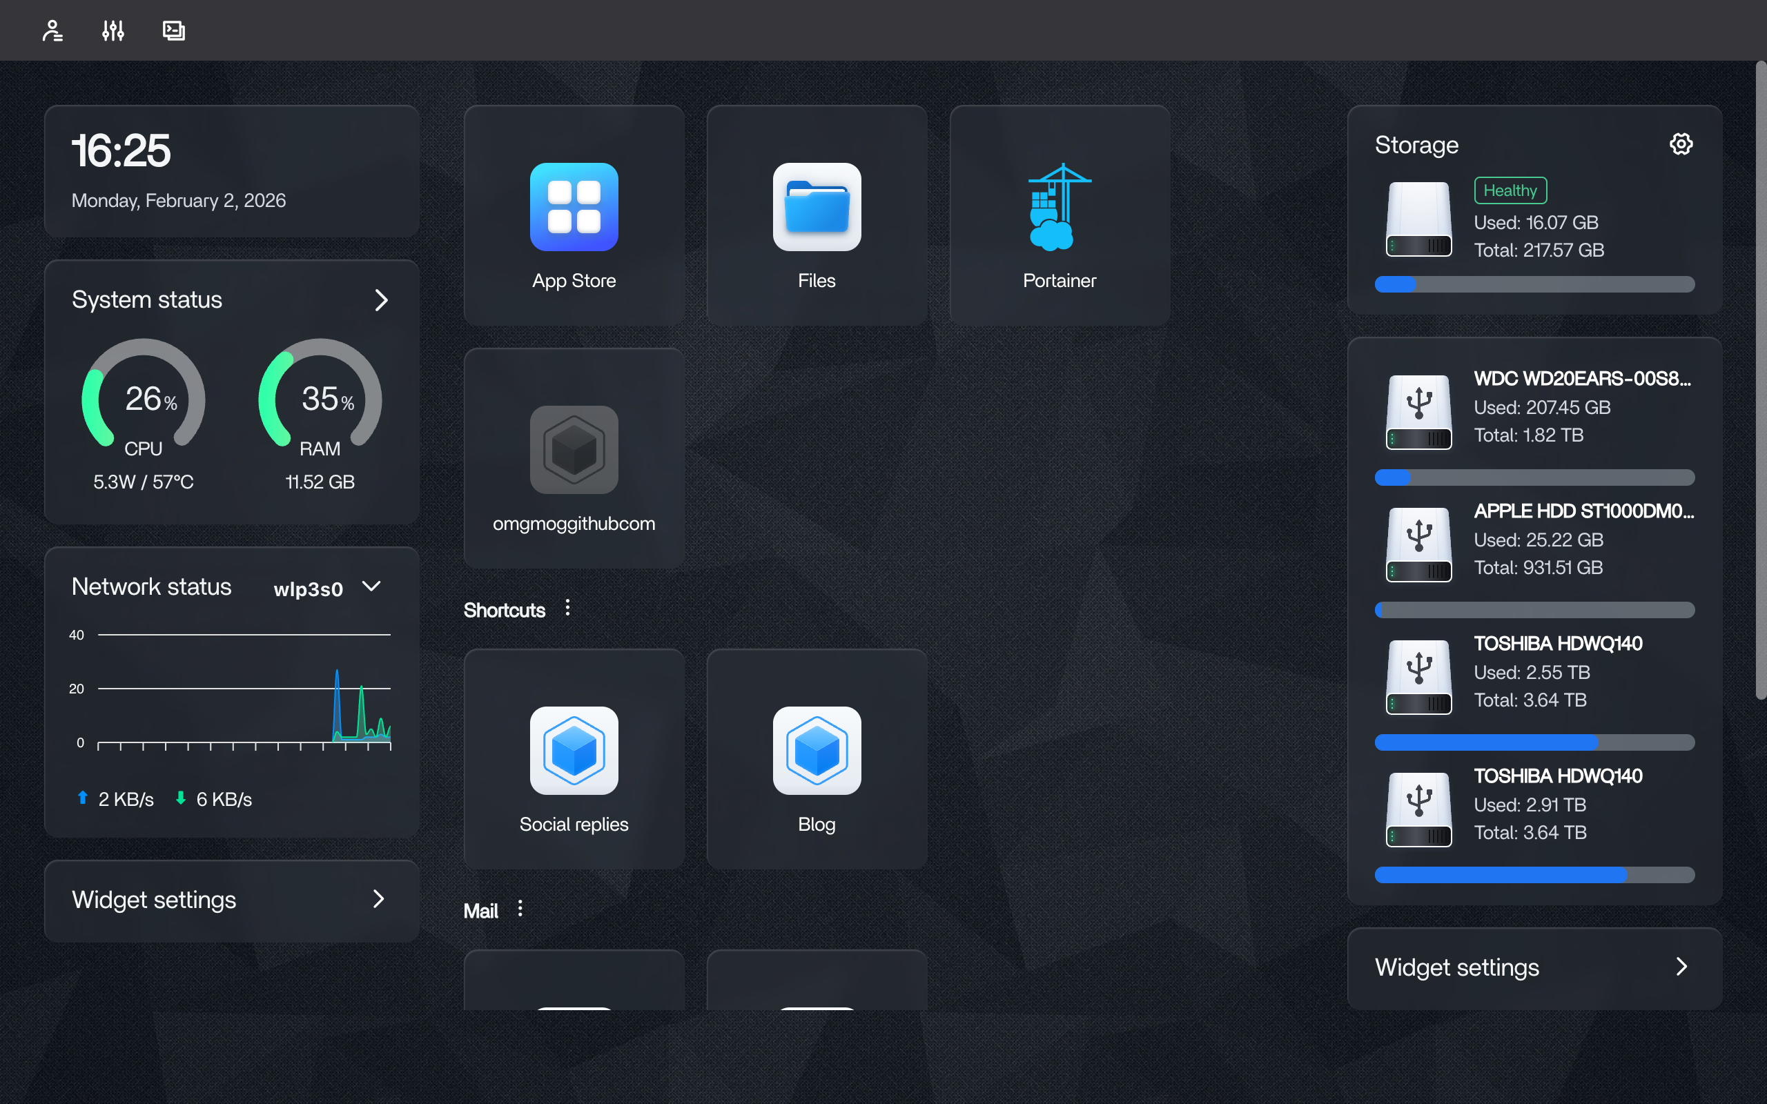1767x1104 pixels.
Task: Launch the Portainer app
Action: click(x=1059, y=216)
